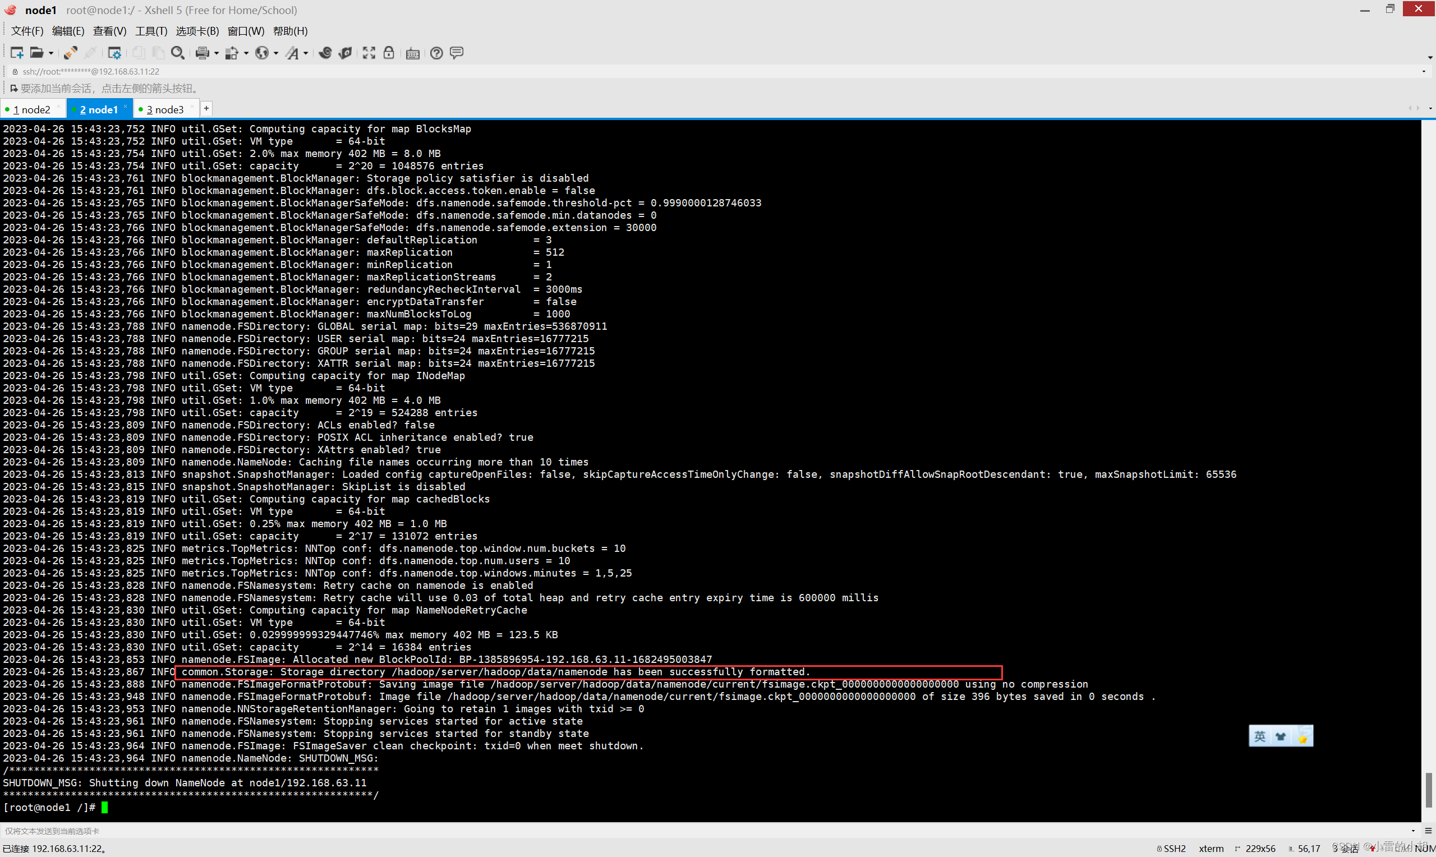Click the Open Session folder icon
Screen dimensions: 1436x857
point(36,53)
